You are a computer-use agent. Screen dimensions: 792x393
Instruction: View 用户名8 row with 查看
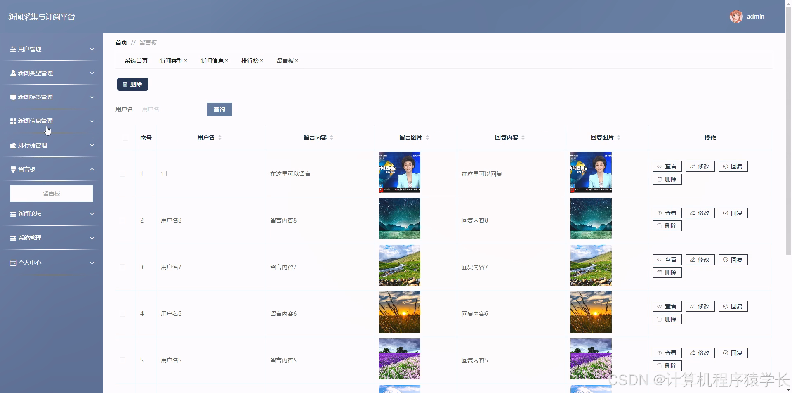point(667,213)
